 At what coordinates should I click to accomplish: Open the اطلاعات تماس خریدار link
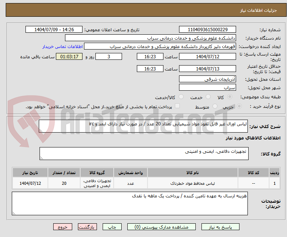click(63, 46)
